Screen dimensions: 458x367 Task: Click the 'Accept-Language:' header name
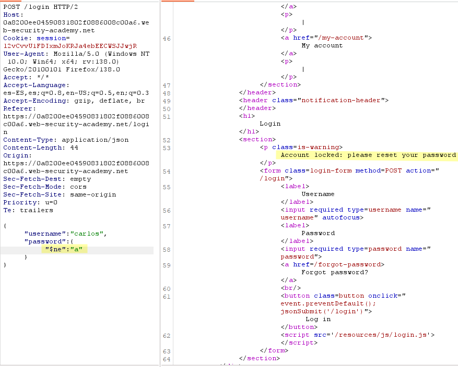coord(37,85)
